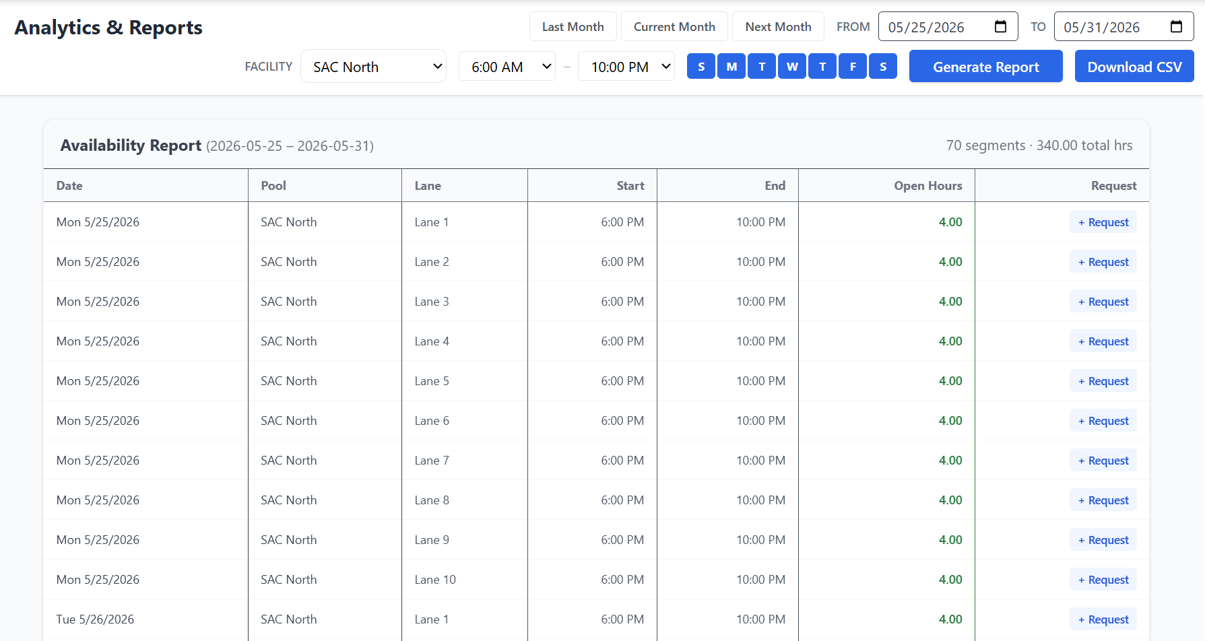1205x641 pixels.
Task: Click the Generate Report button
Action: pos(985,67)
